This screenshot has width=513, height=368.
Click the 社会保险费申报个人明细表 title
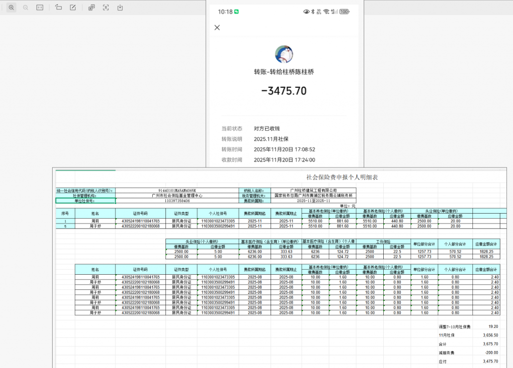342,177
